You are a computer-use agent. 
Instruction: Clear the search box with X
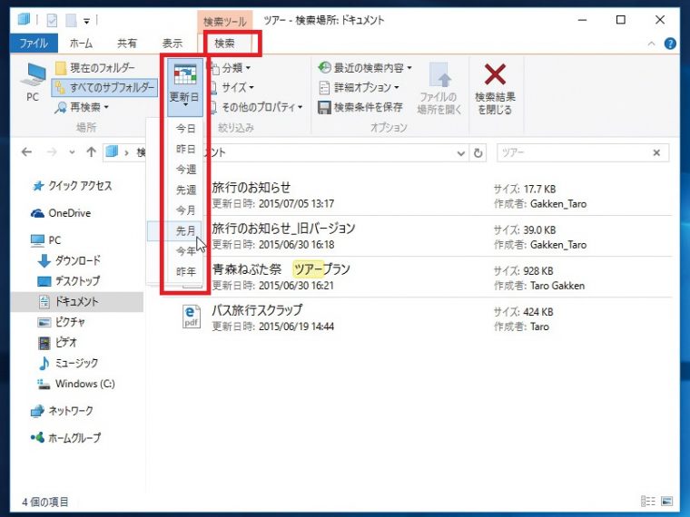(656, 153)
